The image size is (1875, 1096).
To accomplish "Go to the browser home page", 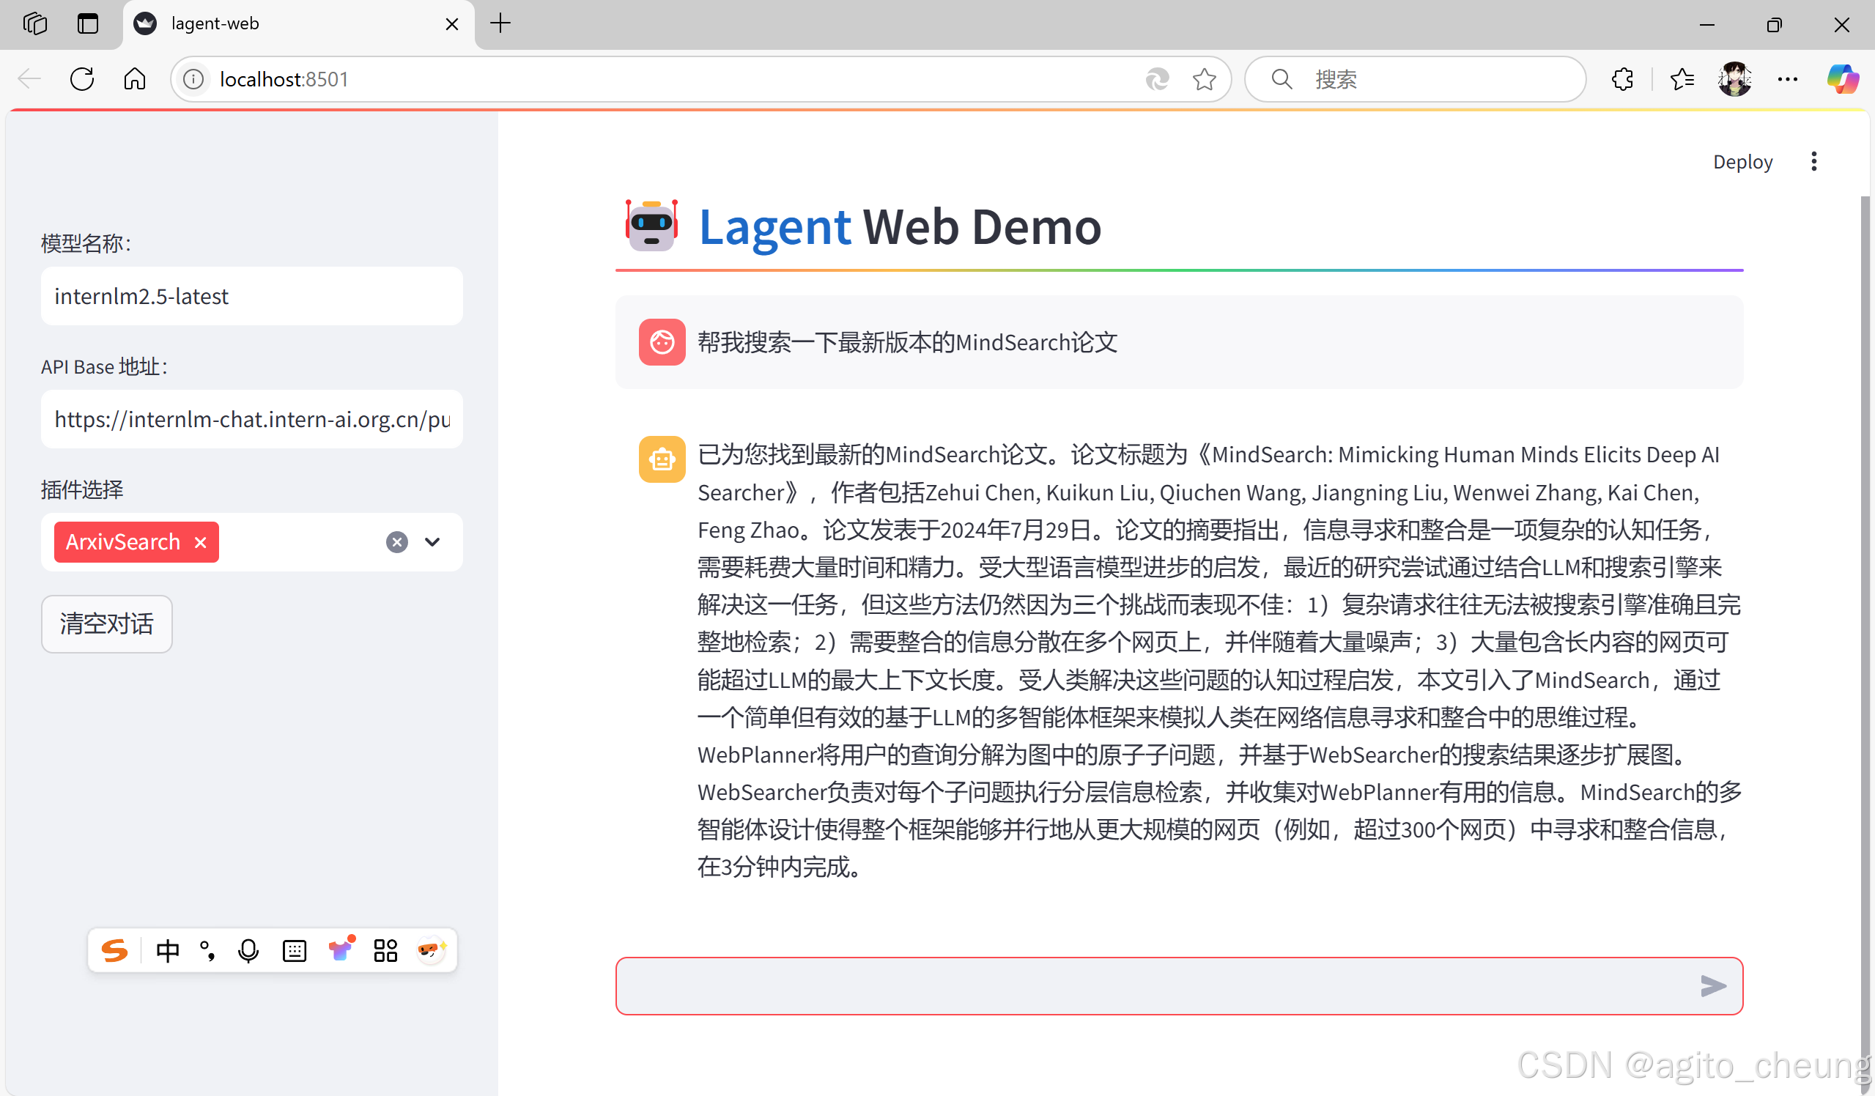I will click(135, 79).
